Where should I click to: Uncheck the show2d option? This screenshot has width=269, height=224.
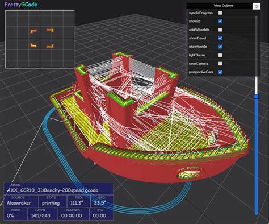pyautogui.click(x=220, y=21)
